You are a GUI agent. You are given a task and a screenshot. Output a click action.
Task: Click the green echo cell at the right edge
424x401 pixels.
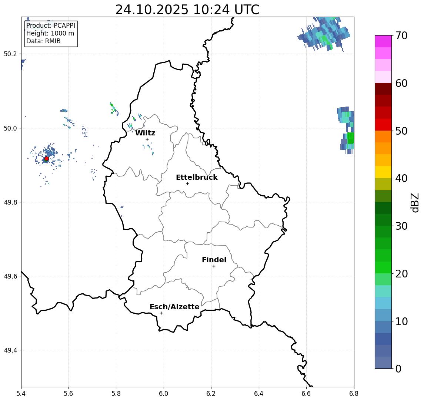coord(350,138)
